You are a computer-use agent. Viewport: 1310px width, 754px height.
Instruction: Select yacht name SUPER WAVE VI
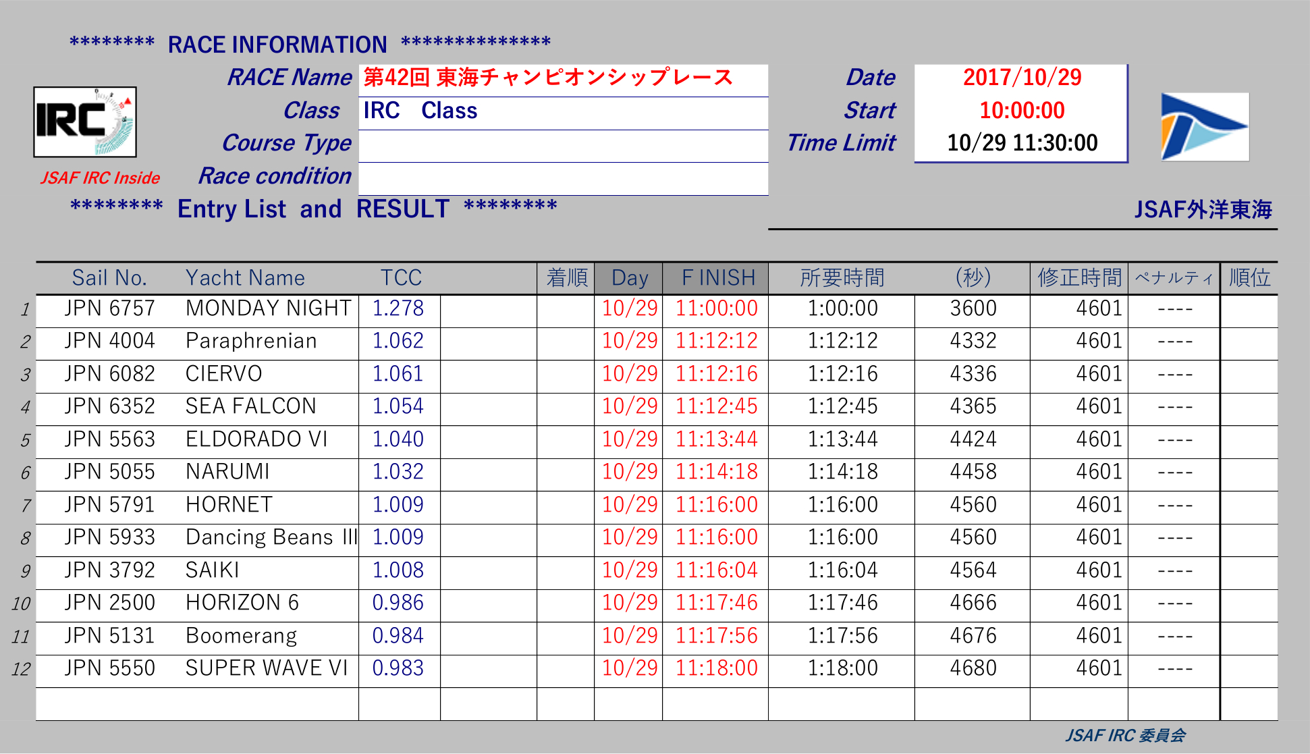(x=267, y=668)
